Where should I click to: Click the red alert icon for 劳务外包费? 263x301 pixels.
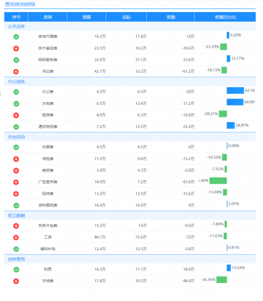(x=16, y=226)
